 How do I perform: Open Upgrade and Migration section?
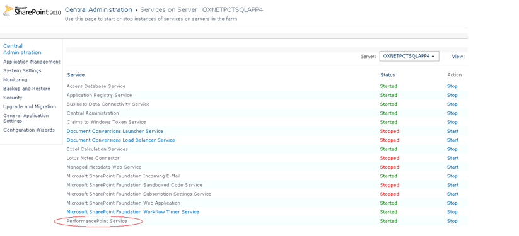point(30,106)
